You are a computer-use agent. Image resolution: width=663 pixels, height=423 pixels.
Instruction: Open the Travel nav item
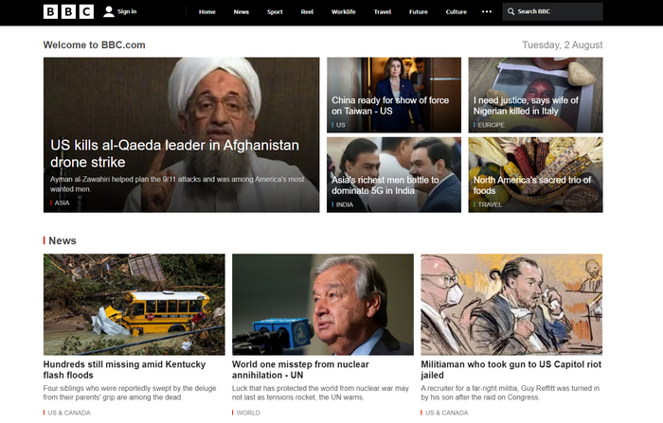tap(383, 12)
